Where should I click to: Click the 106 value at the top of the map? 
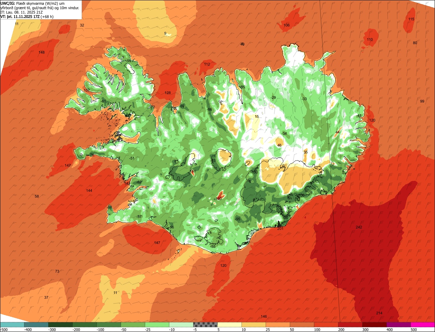pos(286,25)
